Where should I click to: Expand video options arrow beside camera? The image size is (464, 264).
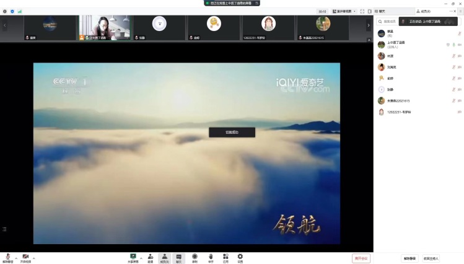[33, 258]
